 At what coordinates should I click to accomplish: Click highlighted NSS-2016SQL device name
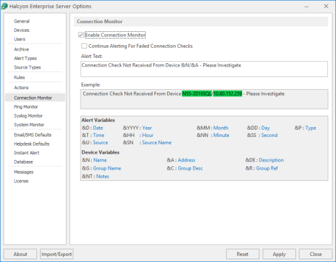click(197, 94)
